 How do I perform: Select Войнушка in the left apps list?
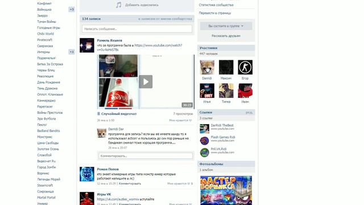[44, 10]
